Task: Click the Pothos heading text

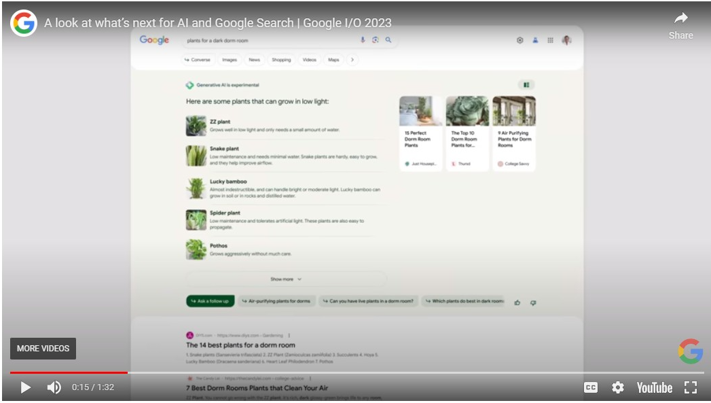Action: point(219,246)
